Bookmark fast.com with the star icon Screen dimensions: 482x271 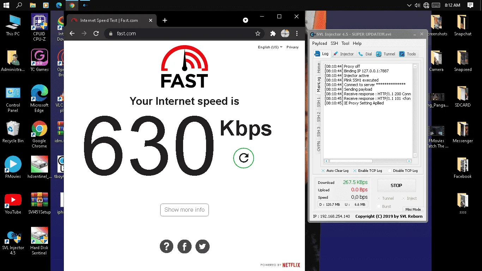258,34
